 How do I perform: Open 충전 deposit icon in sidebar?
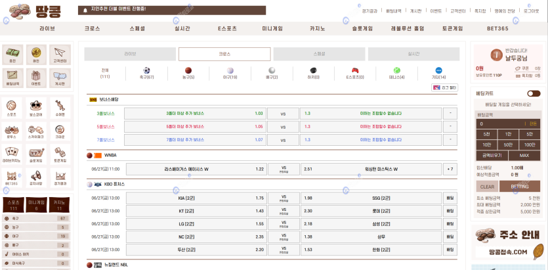point(13,53)
